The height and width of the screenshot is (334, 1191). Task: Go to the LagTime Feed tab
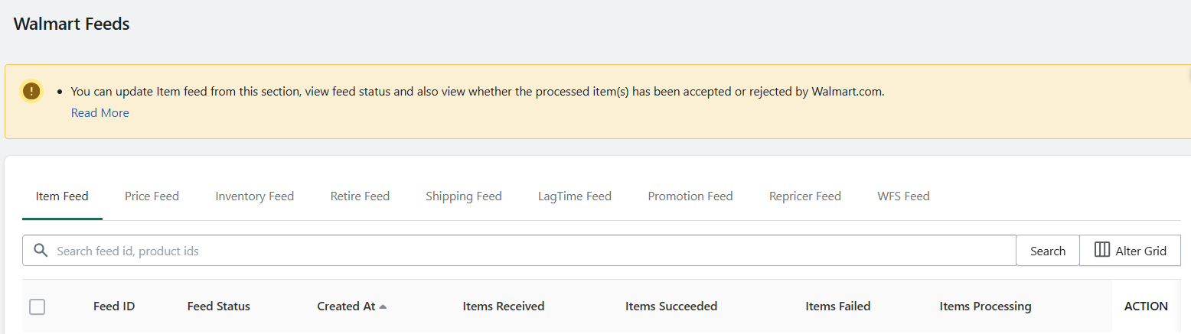(x=575, y=196)
